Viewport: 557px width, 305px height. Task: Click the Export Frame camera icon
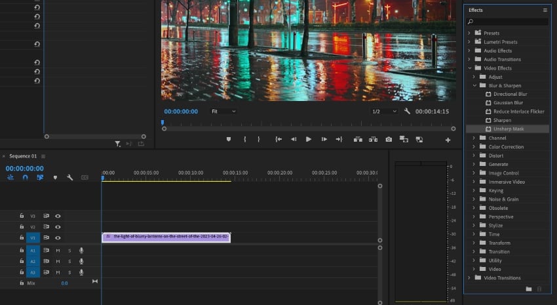(x=389, y=139)
